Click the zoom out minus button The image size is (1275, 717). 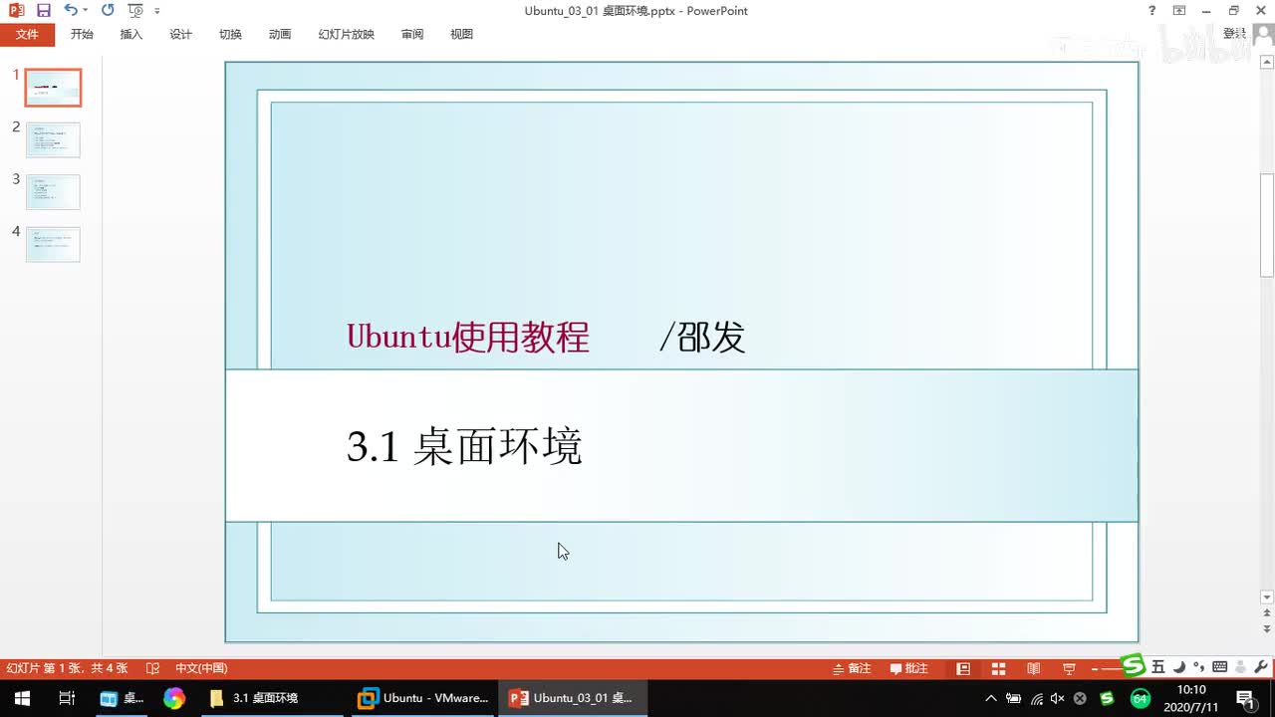tap(1095, 668)
